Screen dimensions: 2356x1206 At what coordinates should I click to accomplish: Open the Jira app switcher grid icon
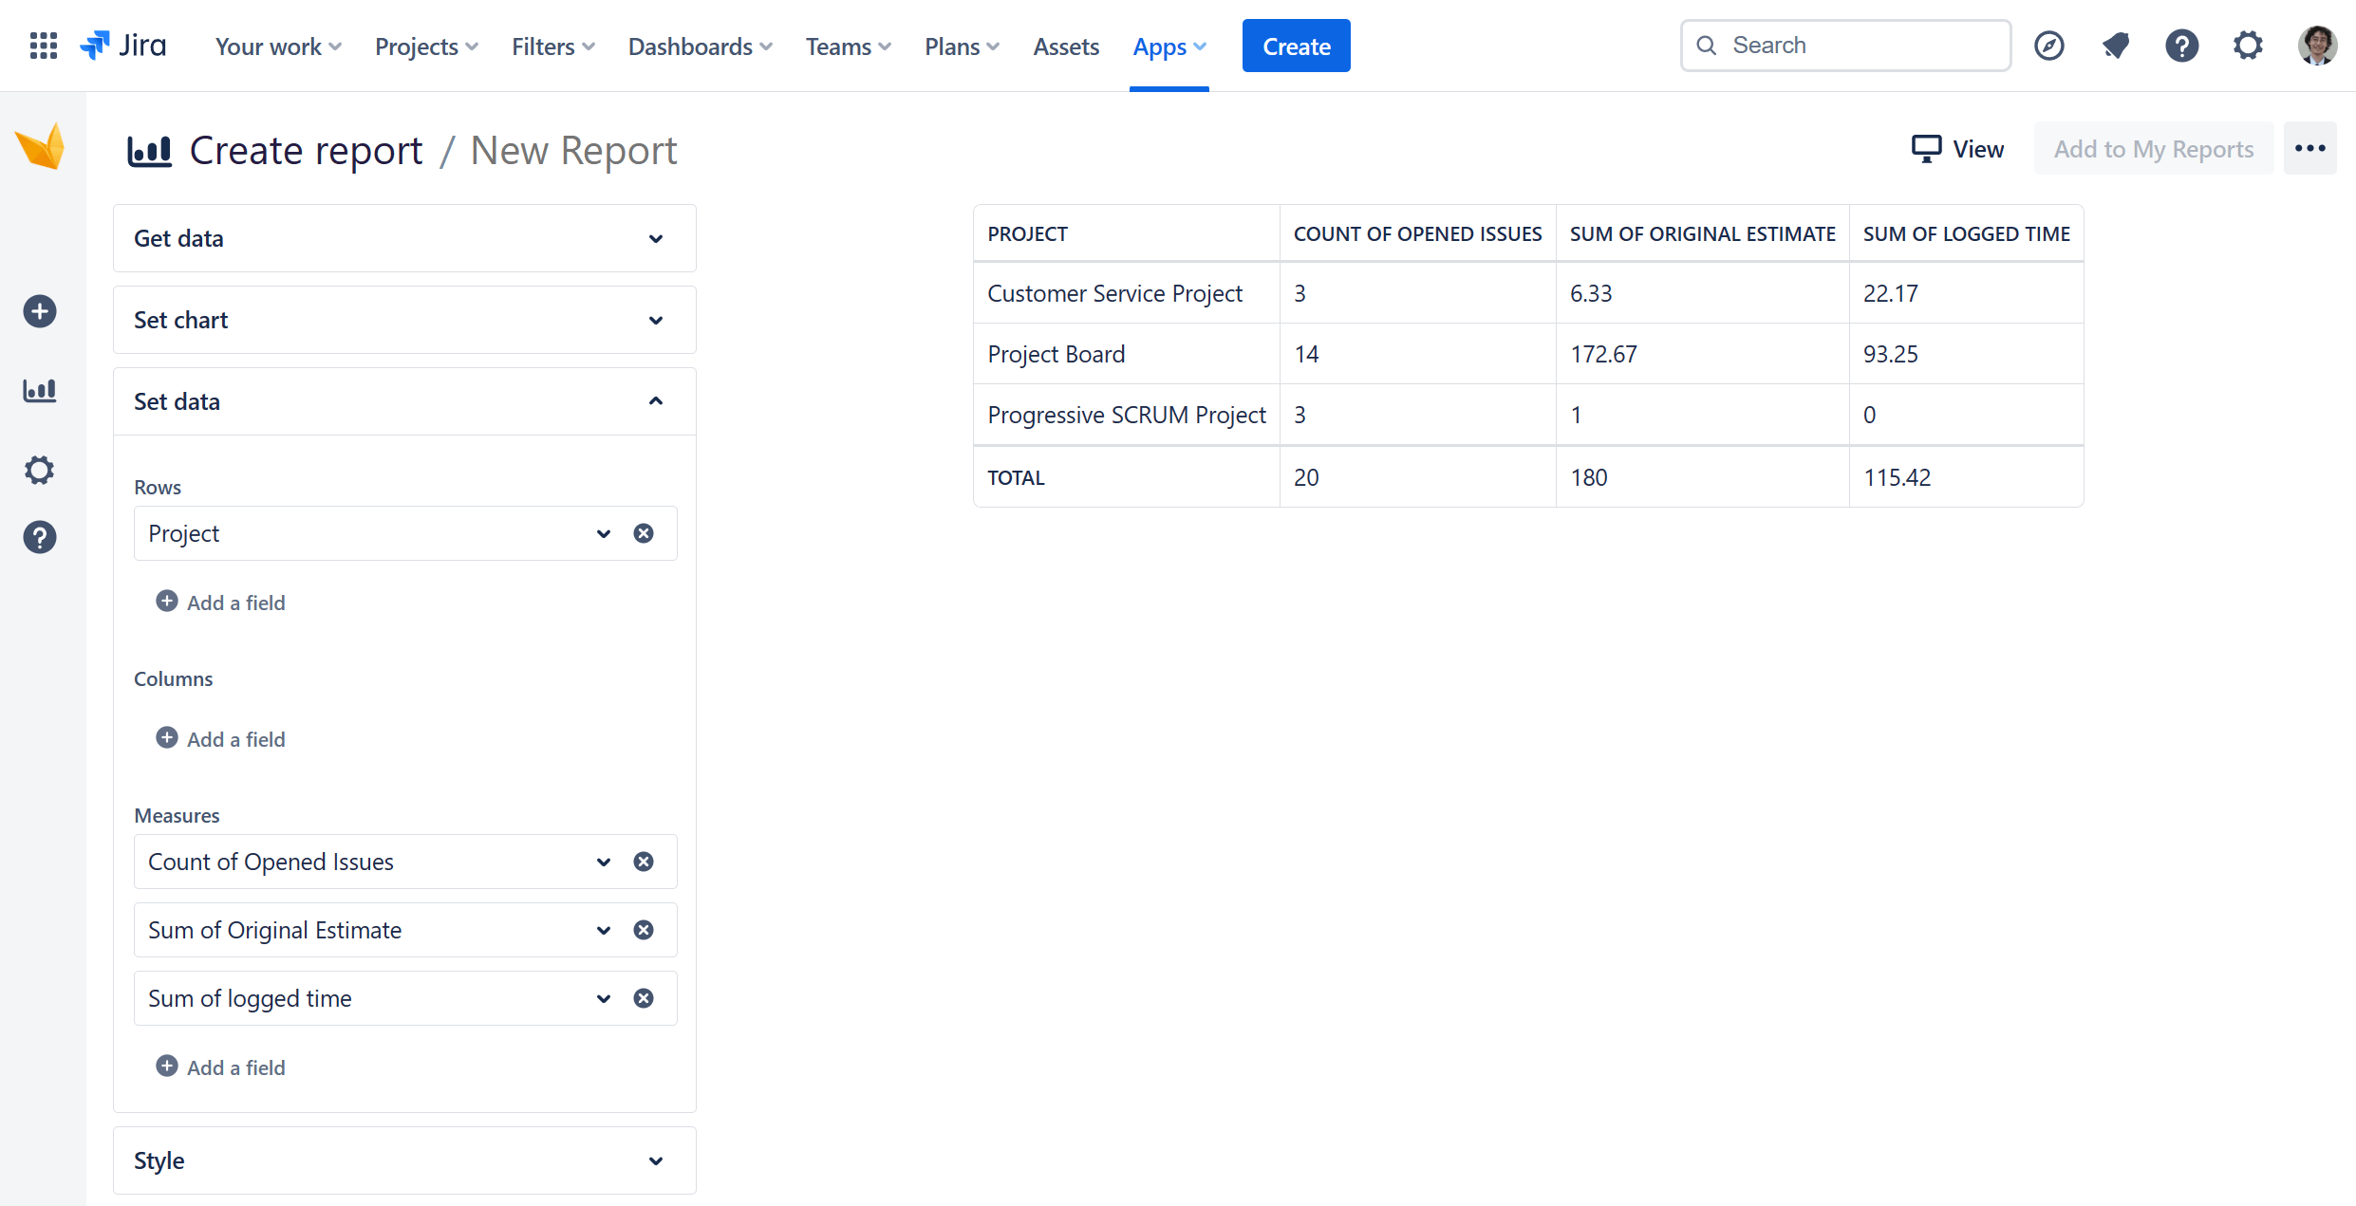43,45
